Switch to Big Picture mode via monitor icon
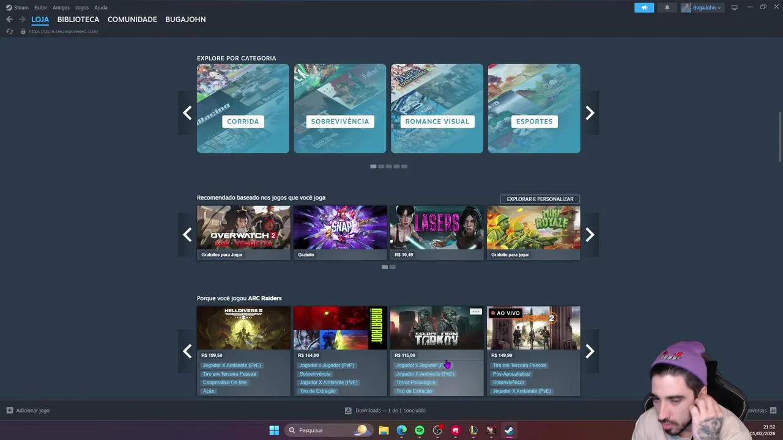This screenshot has width=783, height=440. pyautogui.click(x=734, y=7)
